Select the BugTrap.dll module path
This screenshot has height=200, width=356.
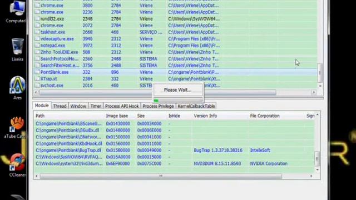point(68,150)
